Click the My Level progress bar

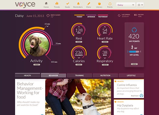[134, 51]
